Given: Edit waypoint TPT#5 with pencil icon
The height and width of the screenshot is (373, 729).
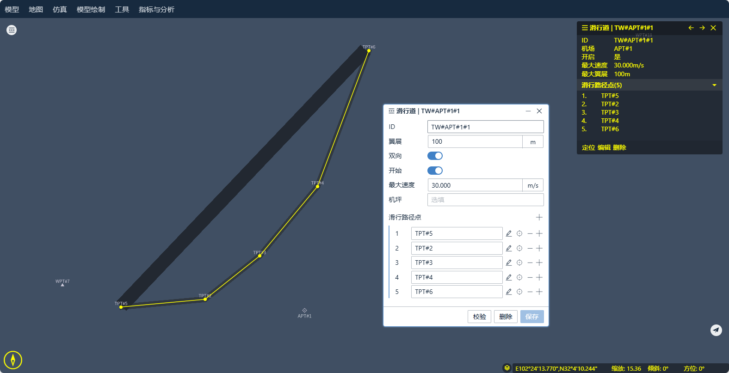Looking at the screenshot, I should (x=509, y=233).
